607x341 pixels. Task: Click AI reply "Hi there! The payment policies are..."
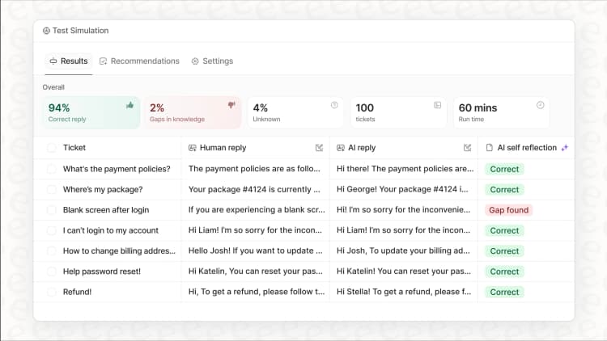click(x=405, y=169)
